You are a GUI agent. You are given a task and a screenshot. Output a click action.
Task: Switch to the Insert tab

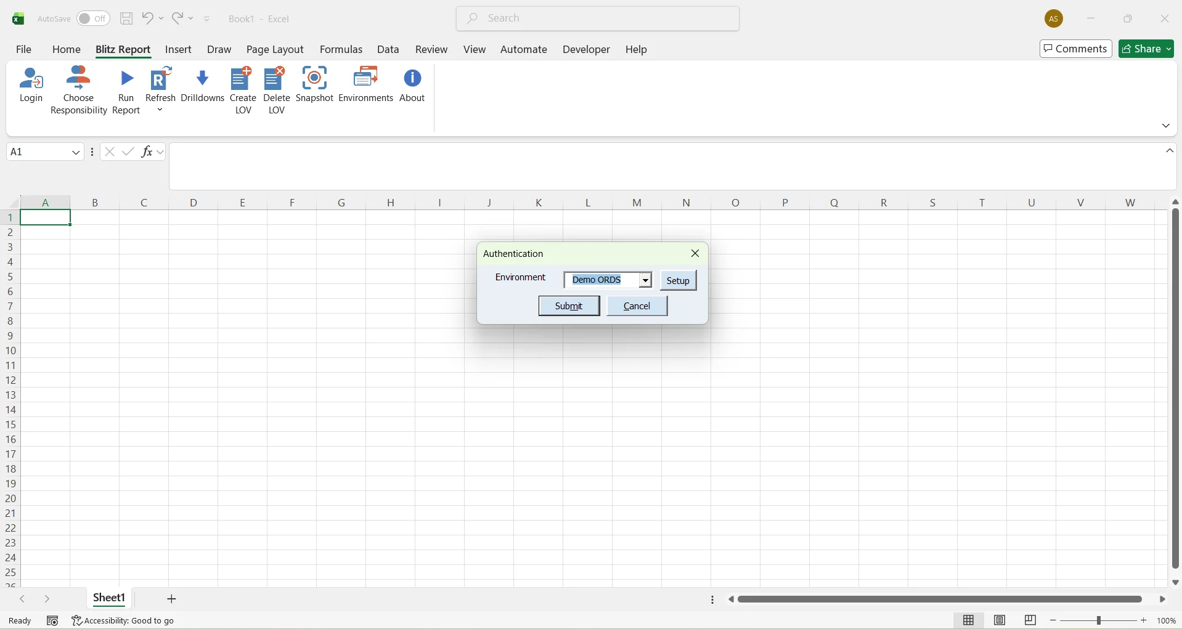[179, 49]
